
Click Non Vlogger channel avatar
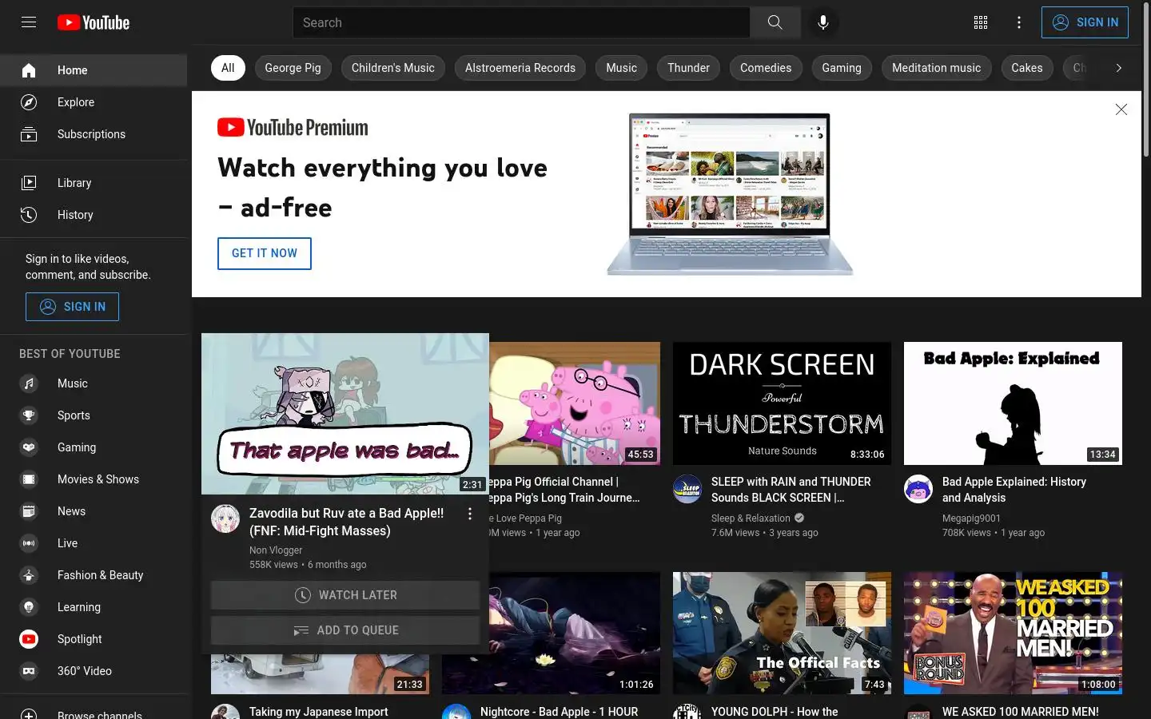tap(225, 518)
